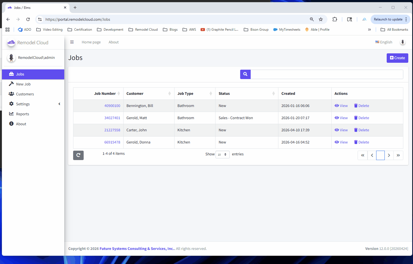Open the English language selector
The image size is (413, 264).
[x=384, y=42]
